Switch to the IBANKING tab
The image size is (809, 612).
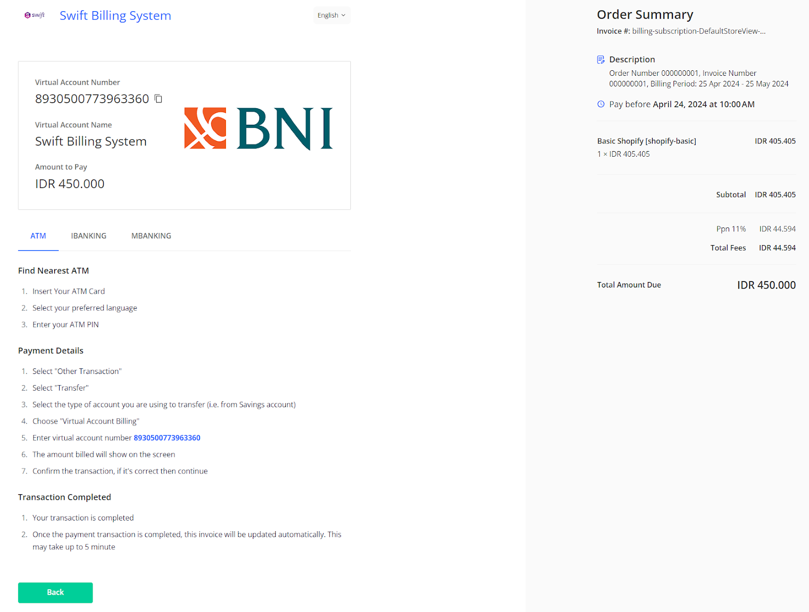tap(88, 236)
